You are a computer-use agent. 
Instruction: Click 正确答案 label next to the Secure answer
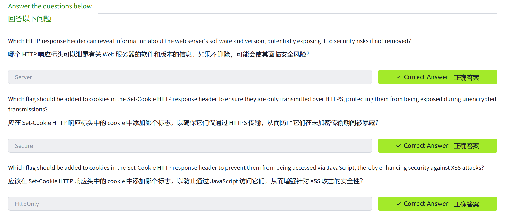tap(466, 146)
